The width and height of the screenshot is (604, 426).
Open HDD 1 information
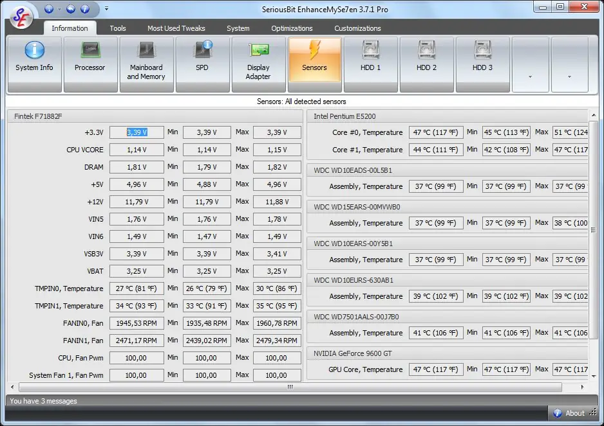[370, 64]
